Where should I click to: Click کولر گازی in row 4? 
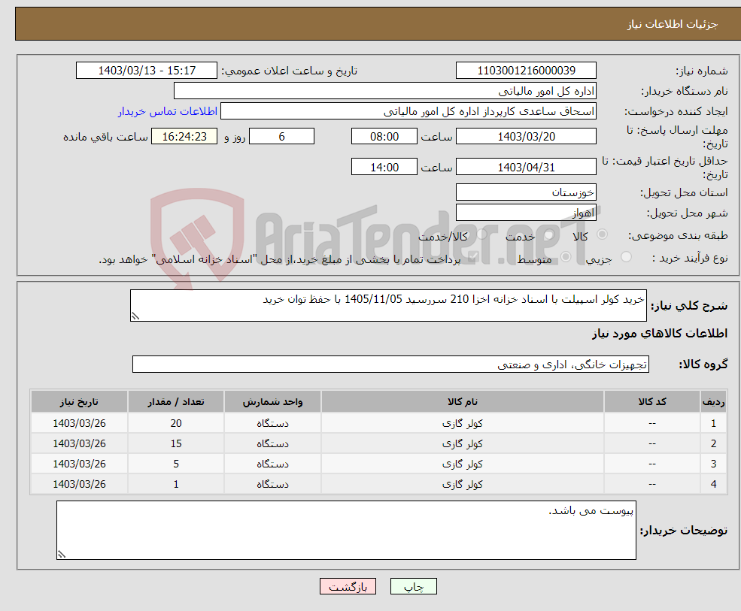(463, 484)
